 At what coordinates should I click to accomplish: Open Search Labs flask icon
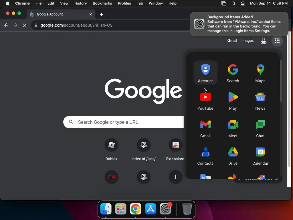pyautogui.click(x=264, y=41)
